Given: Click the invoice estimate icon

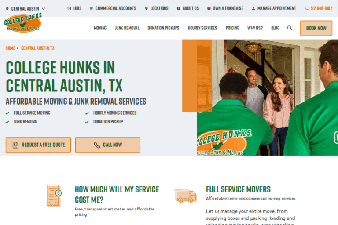Looking at the screenshot, I should point(54,196).
